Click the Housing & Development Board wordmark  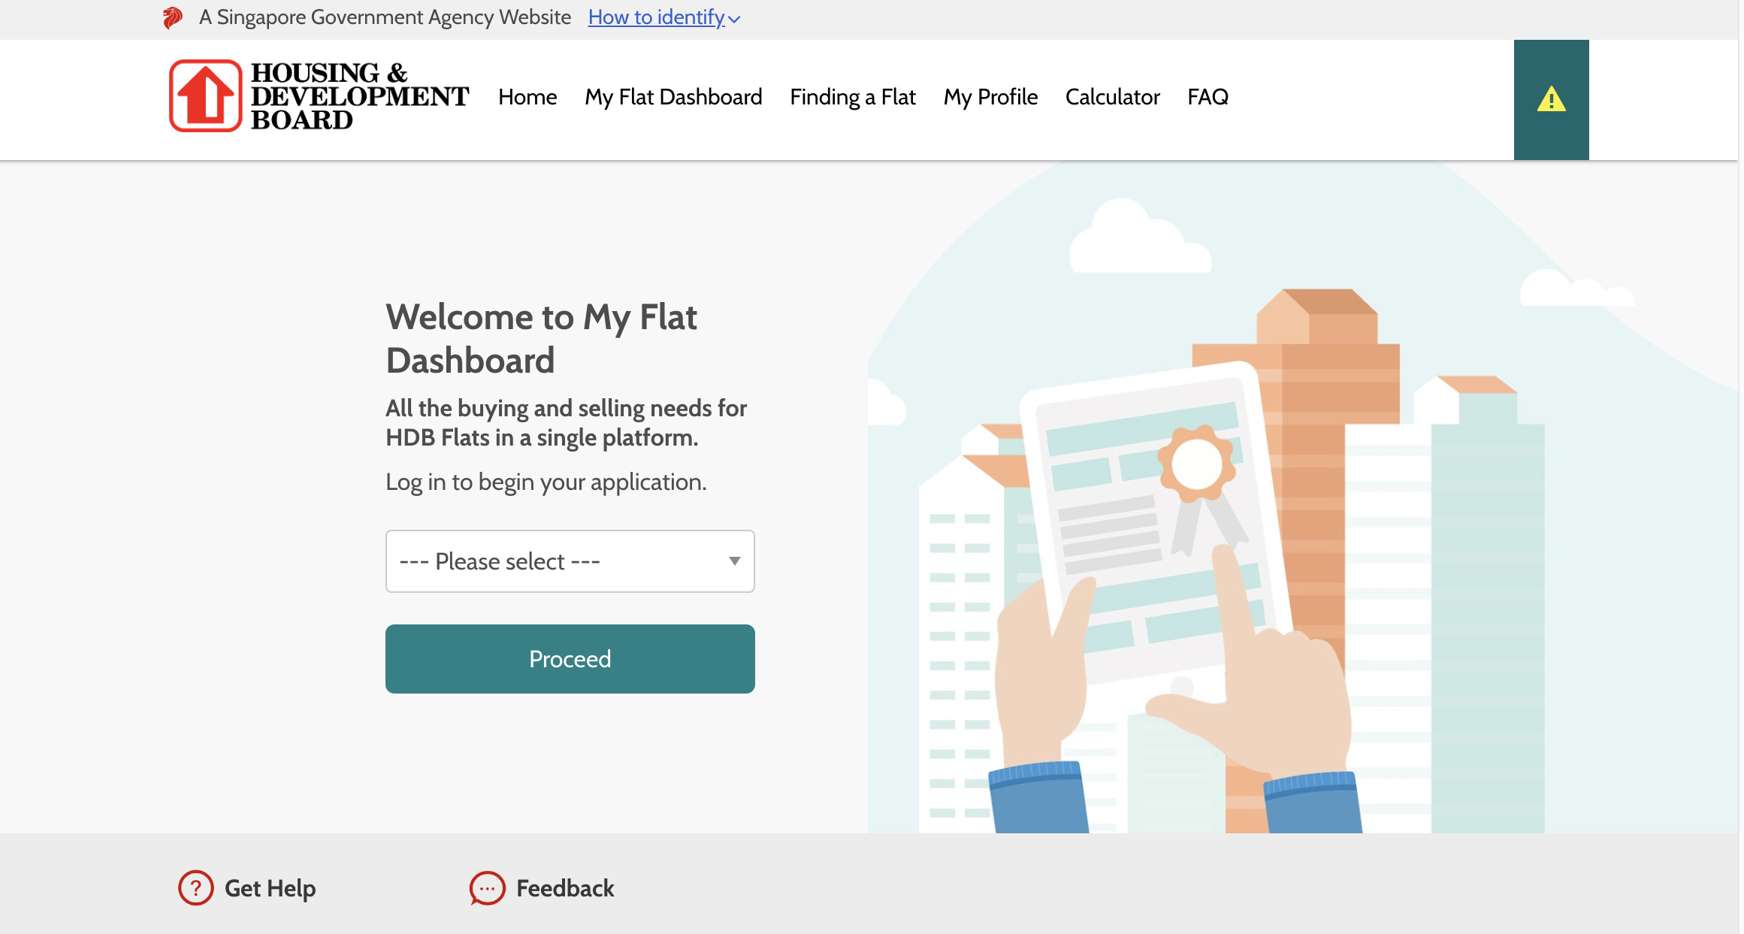click(359, 96)
